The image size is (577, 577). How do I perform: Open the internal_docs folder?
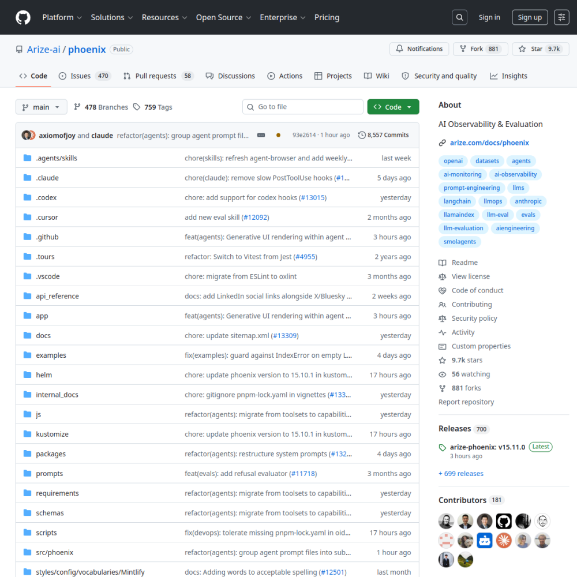coord(57,395)
